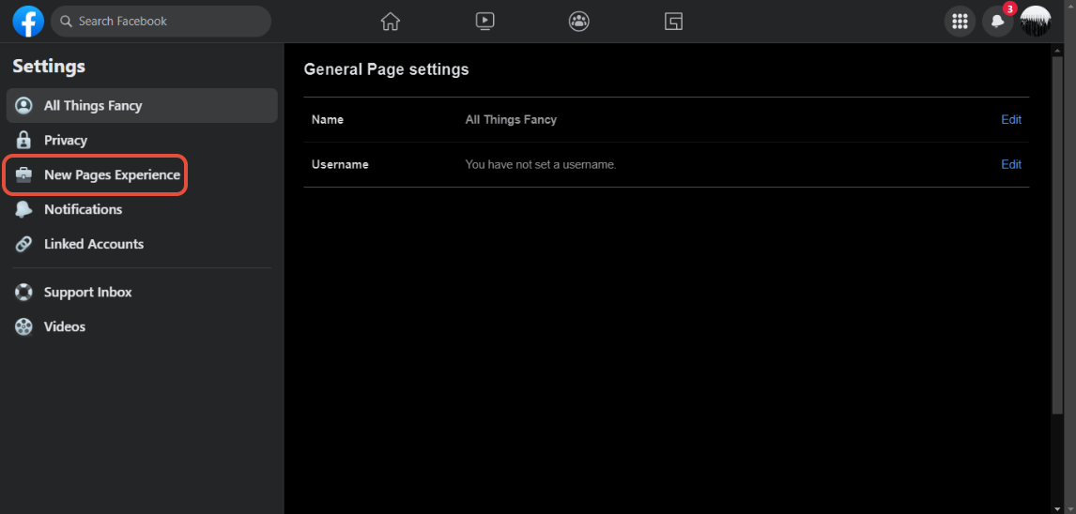Open the notifications bell icon

pos(998,22)
